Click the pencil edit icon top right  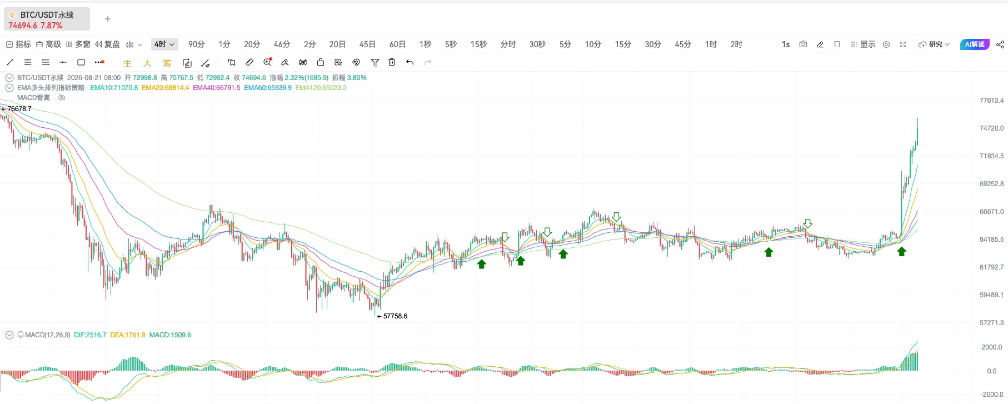coord(820,44)
